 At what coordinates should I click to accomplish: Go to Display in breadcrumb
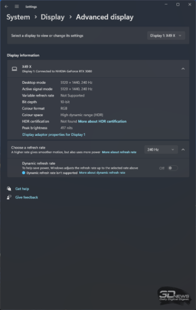53,17
